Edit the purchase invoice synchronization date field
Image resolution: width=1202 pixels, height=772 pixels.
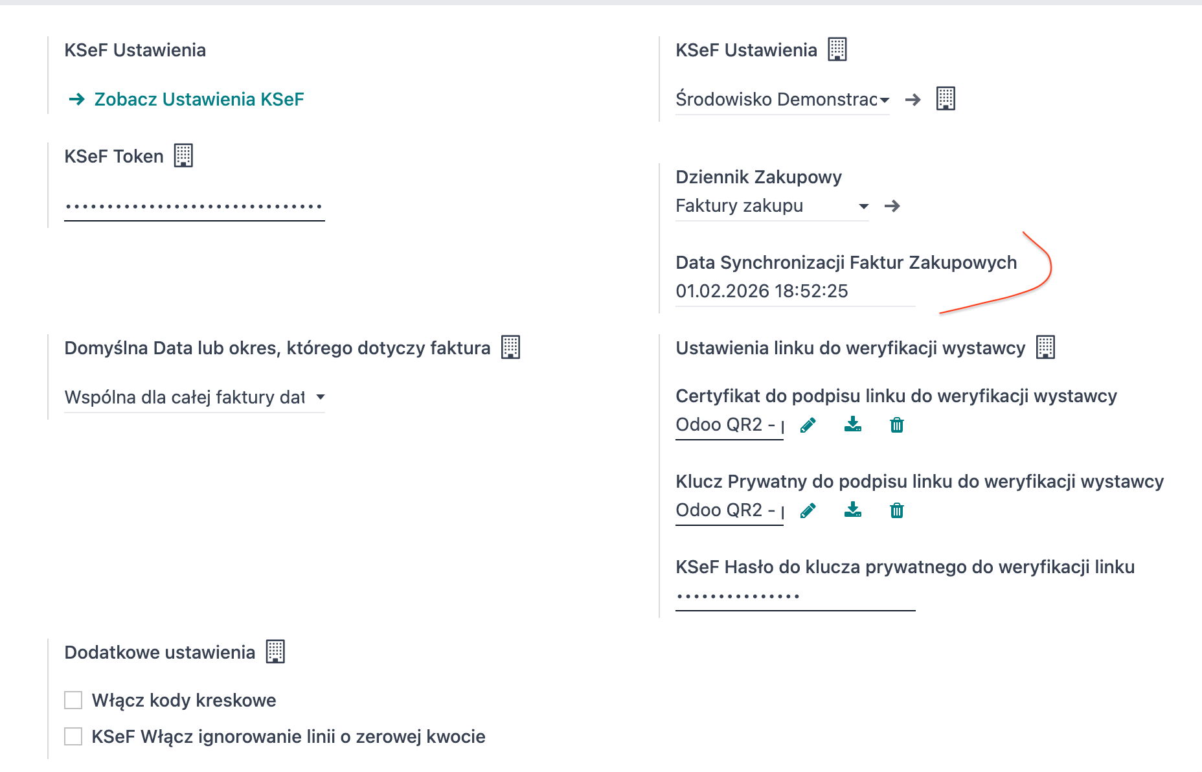(x=795, y=291)
